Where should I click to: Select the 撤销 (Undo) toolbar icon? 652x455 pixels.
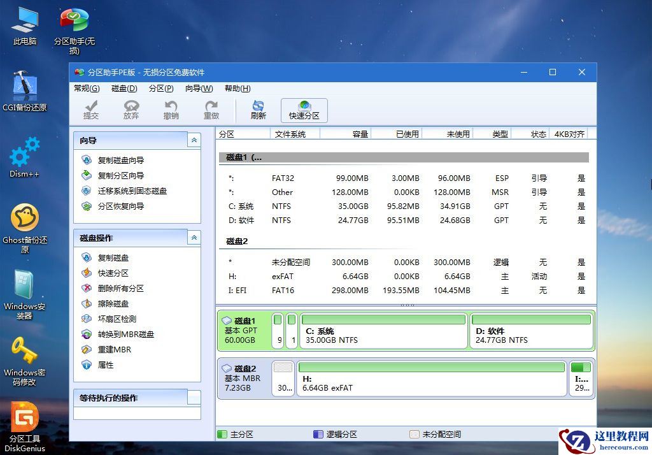171,108
